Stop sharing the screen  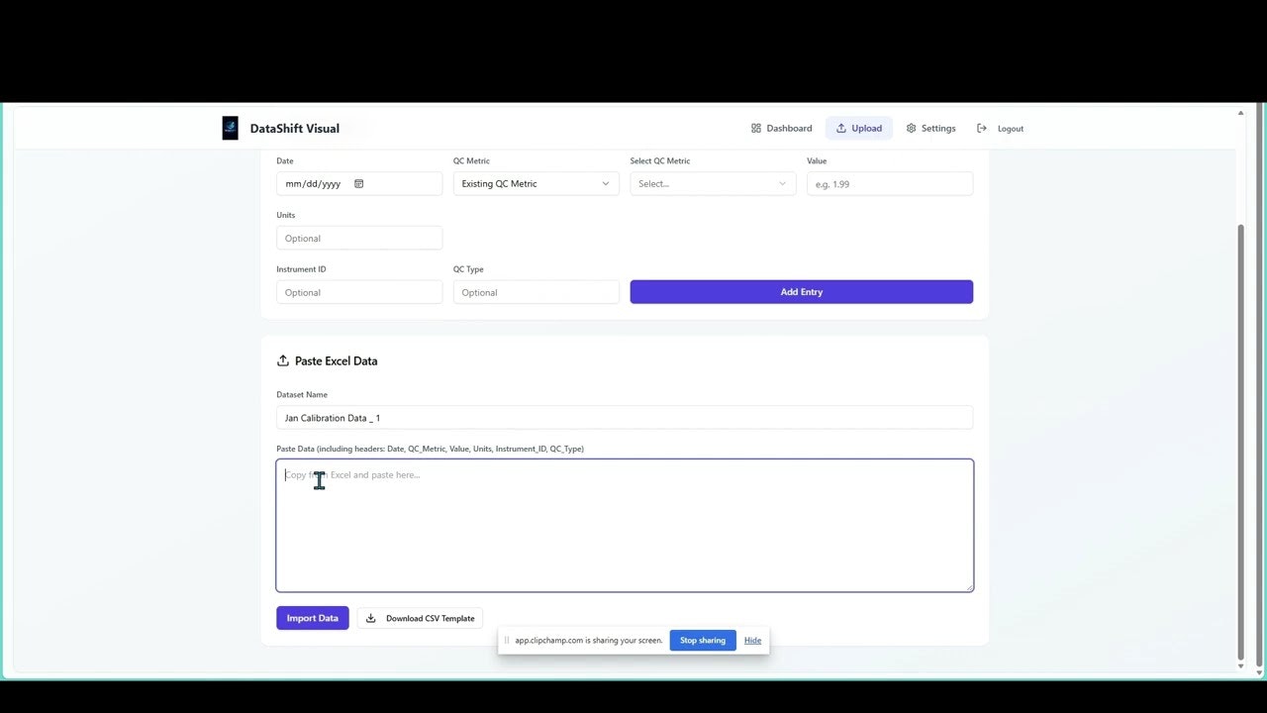[x=702, y=641]
